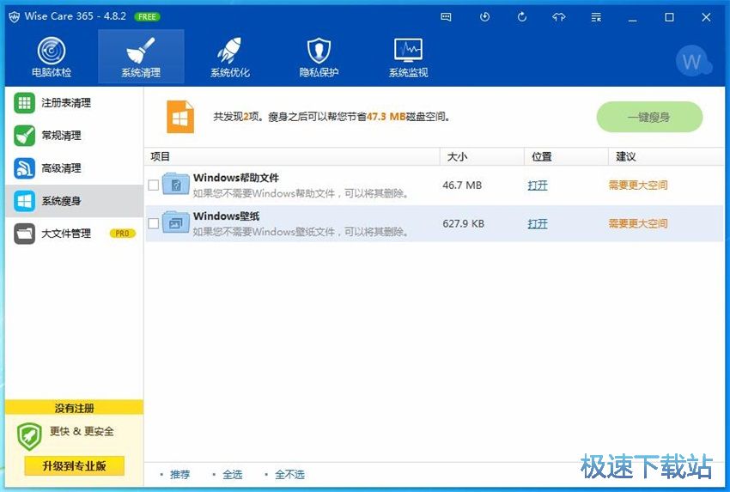Click the Windows壁纸 title text
This screenshot has width=730, height=492.
pyautogui.click(x=226, y=216)
